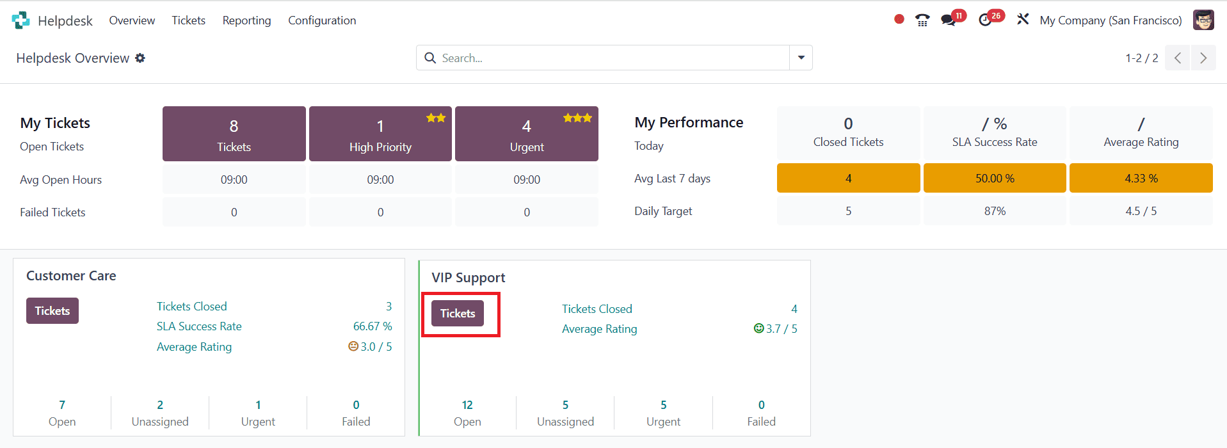
Task: Open the user avatar menu
Action: [x=1203, y=20]
